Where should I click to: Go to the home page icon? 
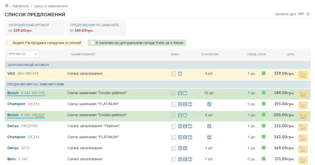(7, 6)
